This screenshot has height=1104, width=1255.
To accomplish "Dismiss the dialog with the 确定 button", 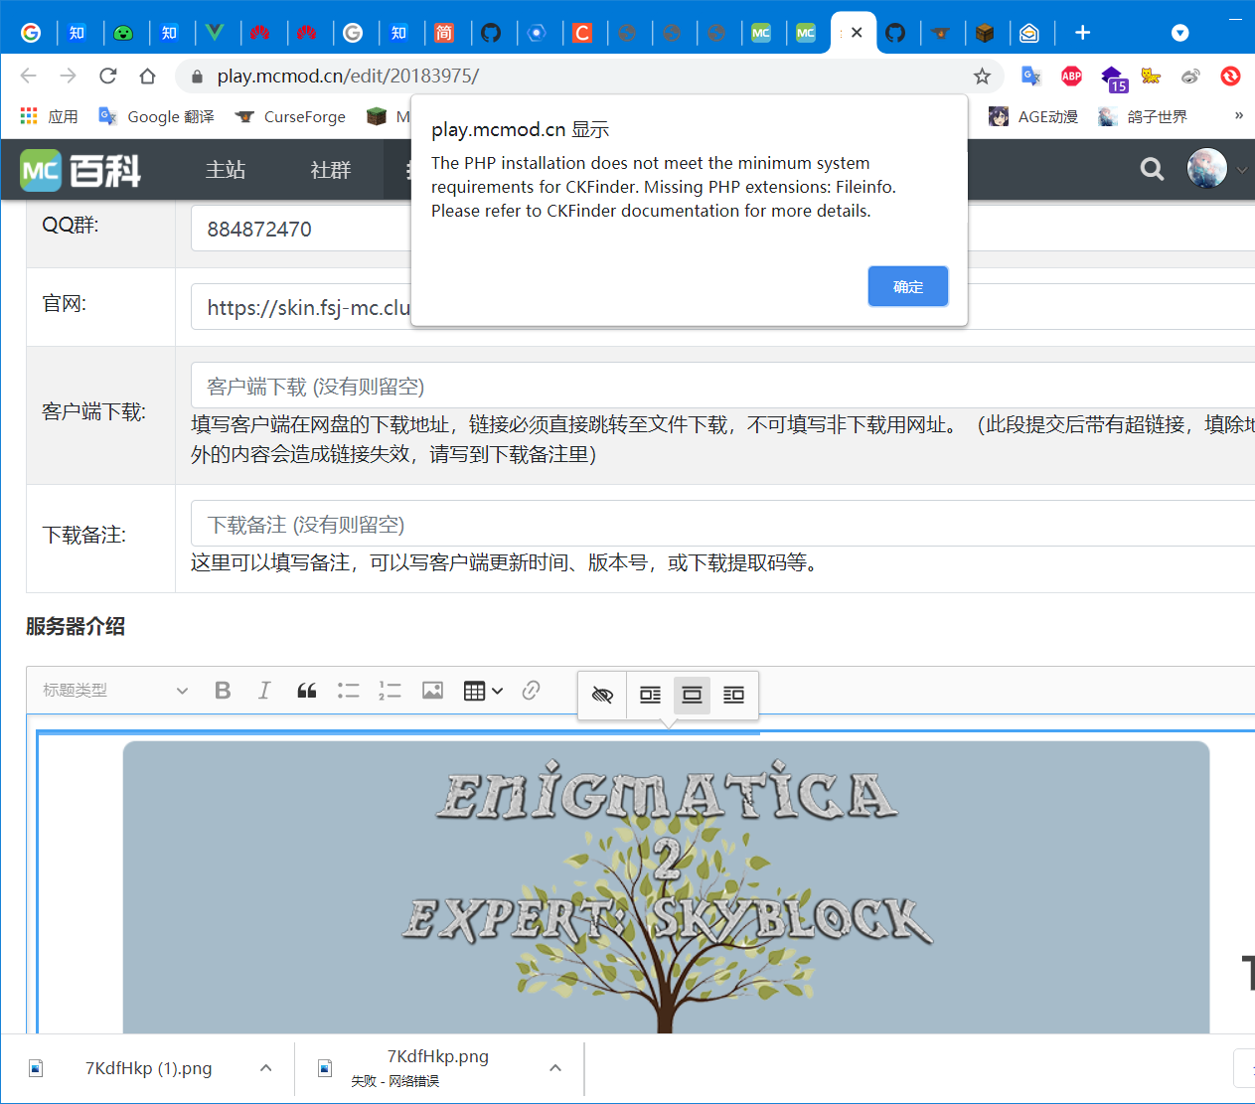I will click(x=907, y=285).
